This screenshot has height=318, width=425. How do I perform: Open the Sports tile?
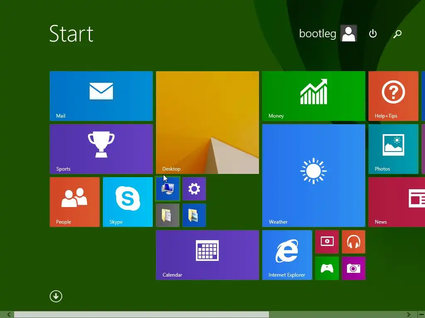[101, 149]
